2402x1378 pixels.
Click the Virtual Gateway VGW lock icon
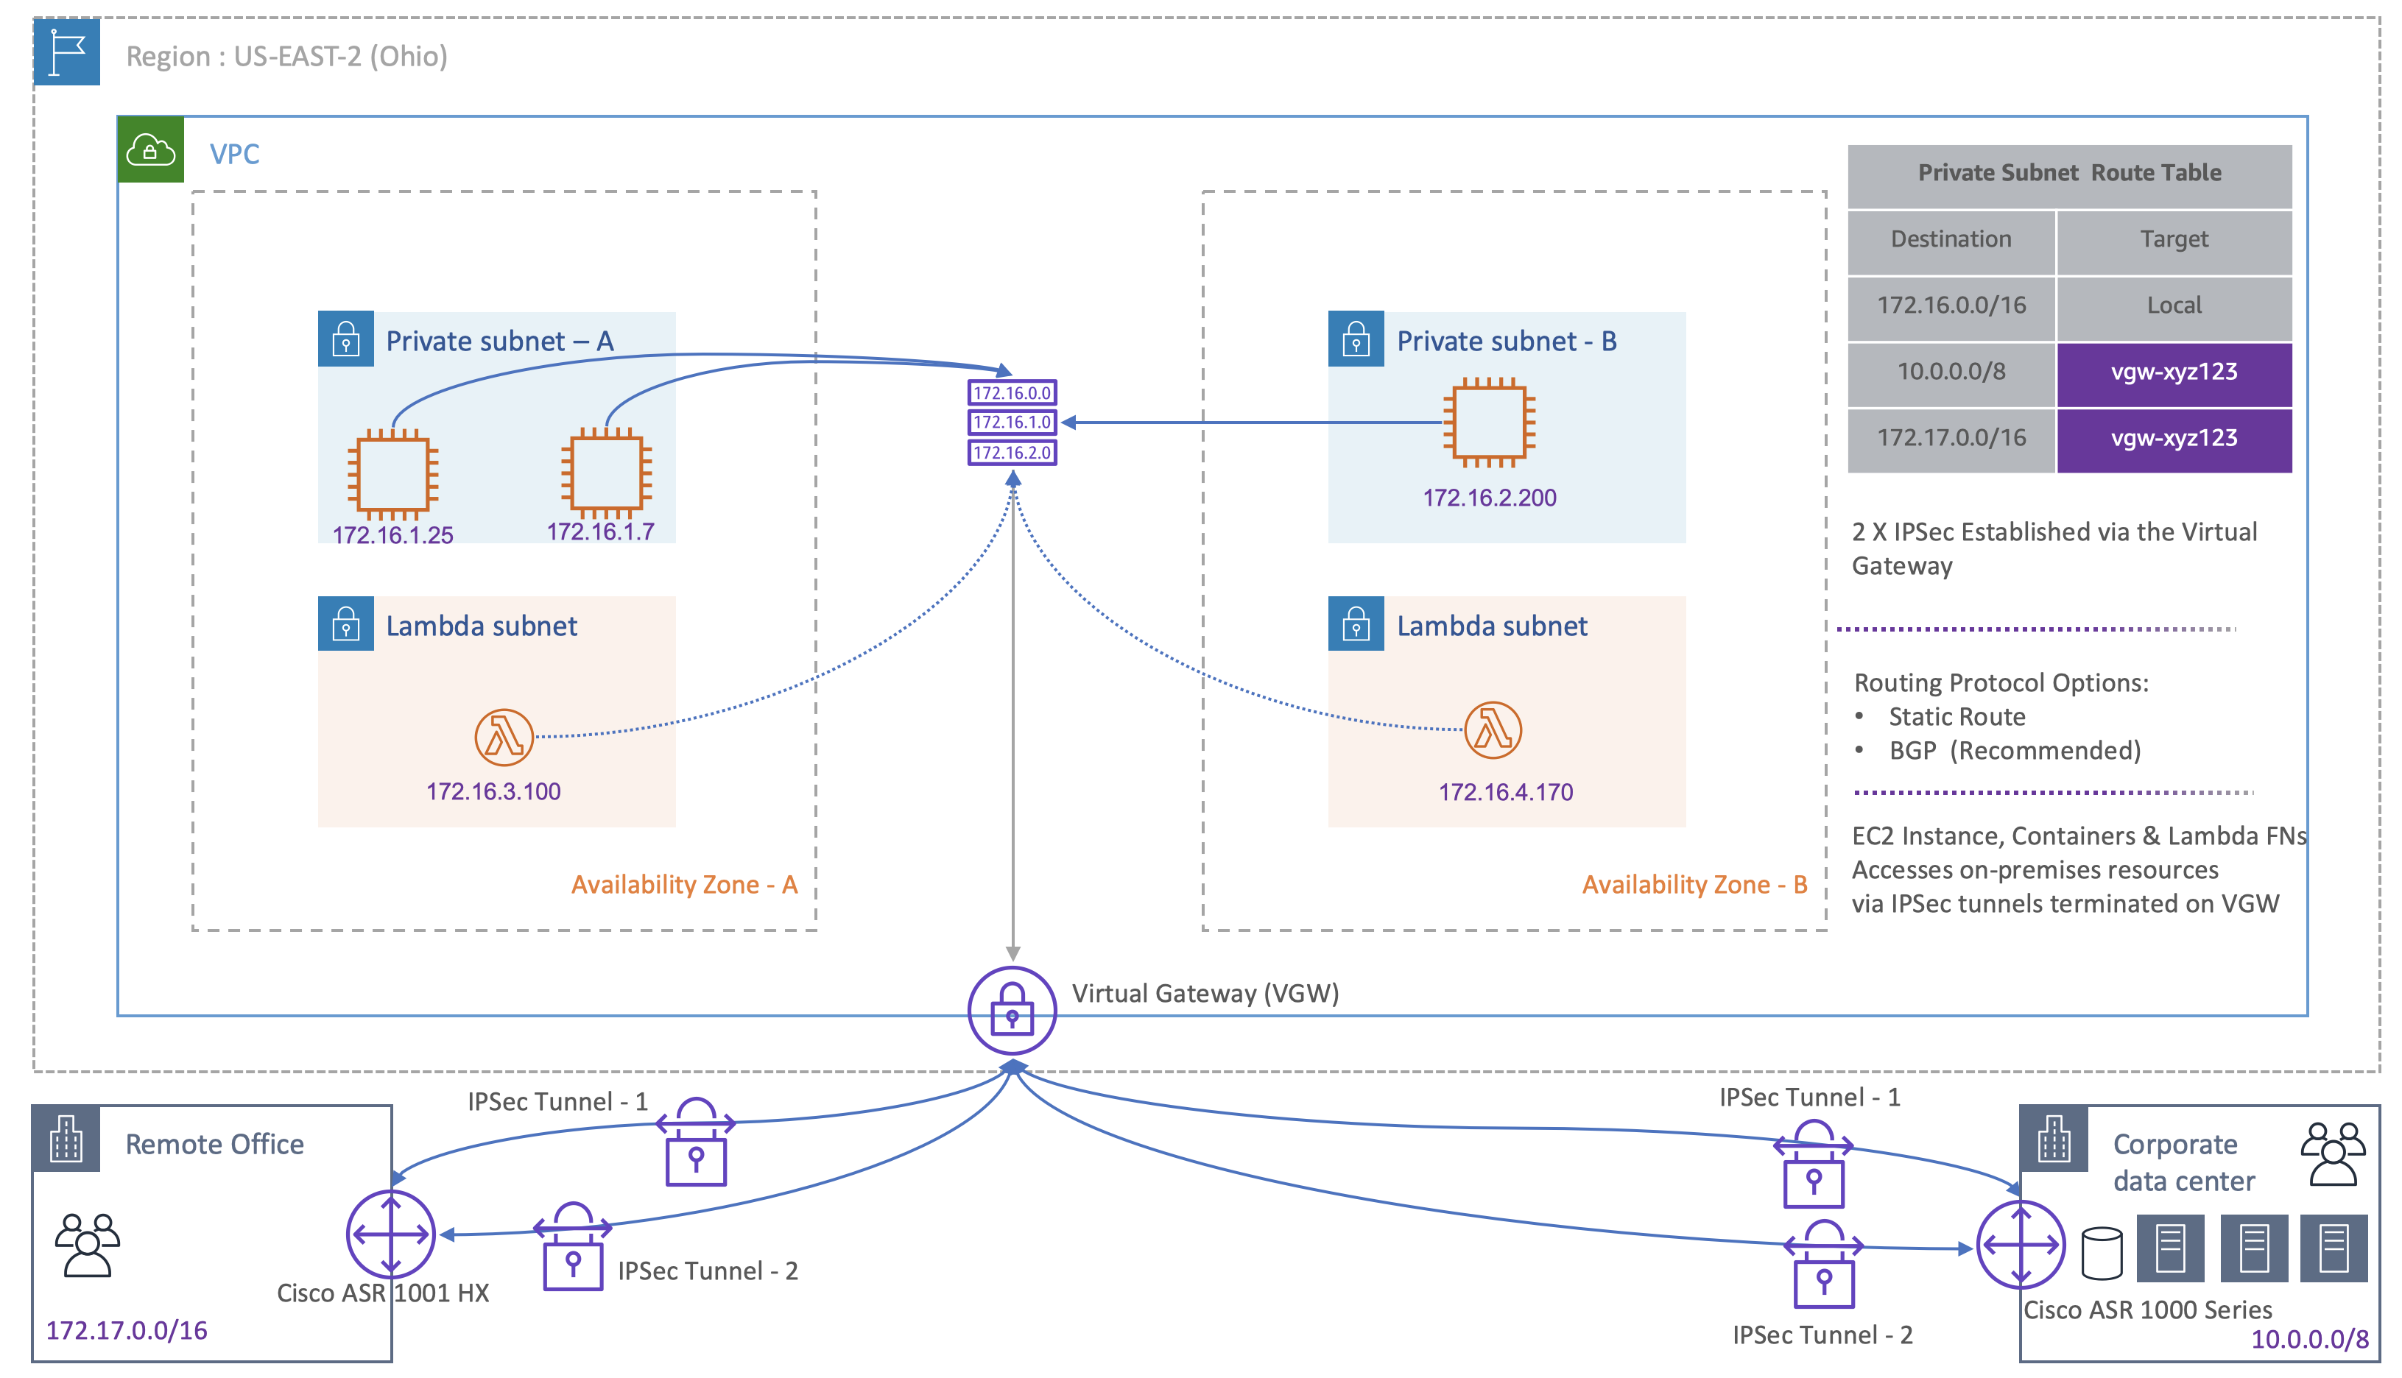[x=1011, y=1011]
